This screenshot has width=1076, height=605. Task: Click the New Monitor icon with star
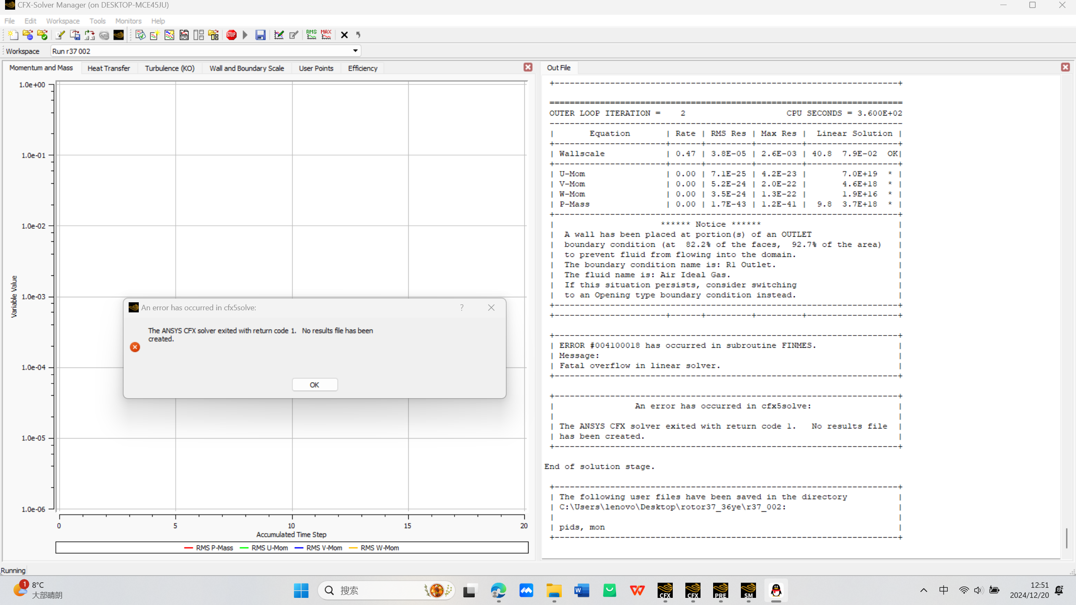154,35
